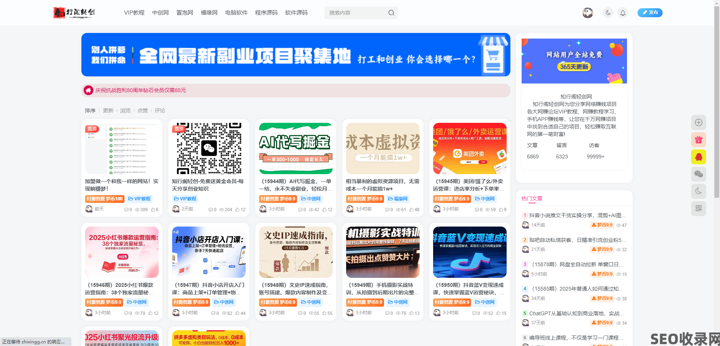This screenshot has width=720, height=346.
Task: Click the floating WeChat icon
Action: coord(699,174)
